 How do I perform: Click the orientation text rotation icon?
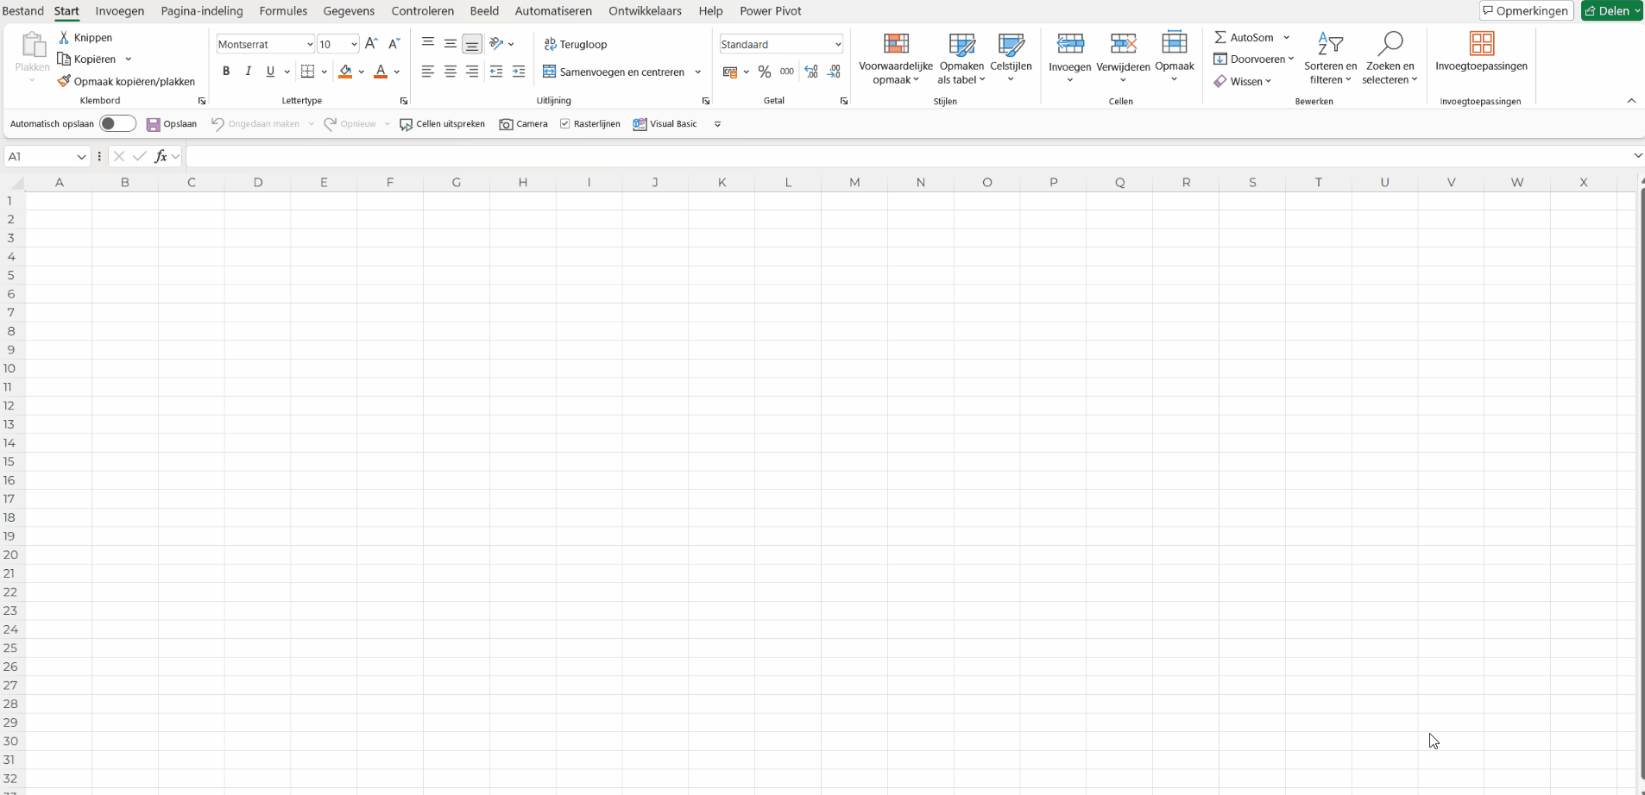496,44
